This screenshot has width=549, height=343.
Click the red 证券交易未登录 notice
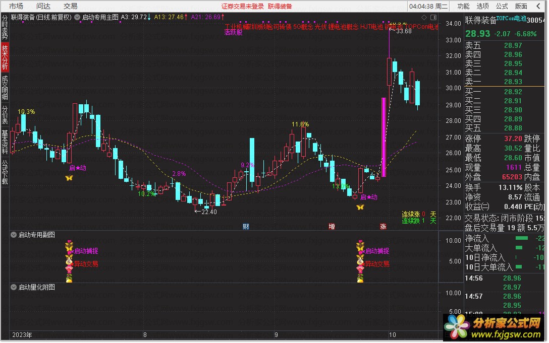242,6
